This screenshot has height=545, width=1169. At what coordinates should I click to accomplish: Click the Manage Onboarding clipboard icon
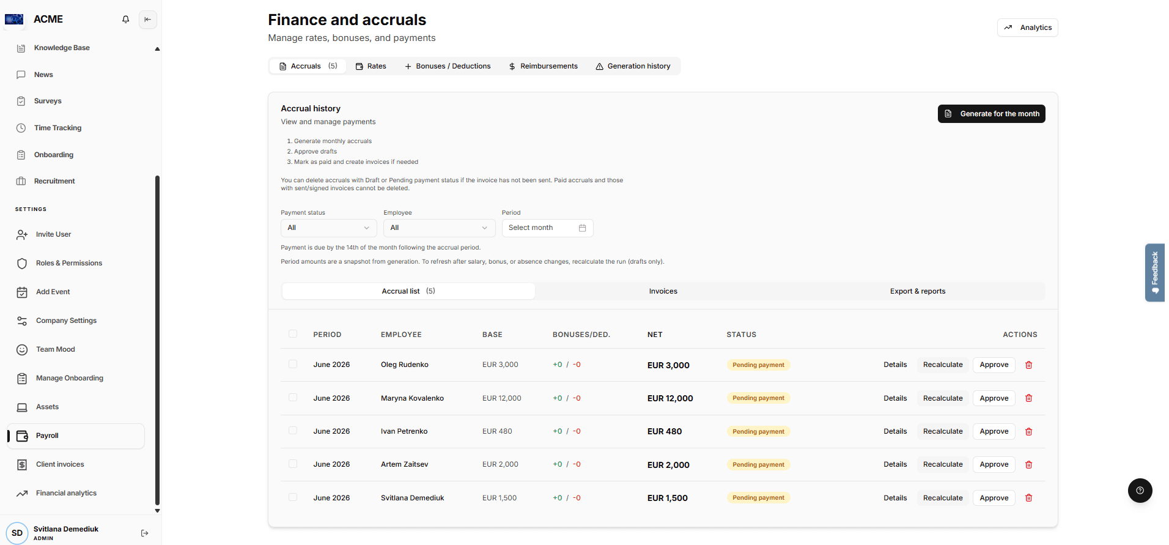click(22, 378)
